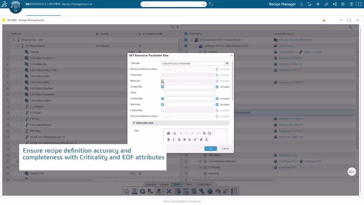Click the Control Min input field
Image resolution: width=364 pixels, height=205 pixels.
coord(190,87)
